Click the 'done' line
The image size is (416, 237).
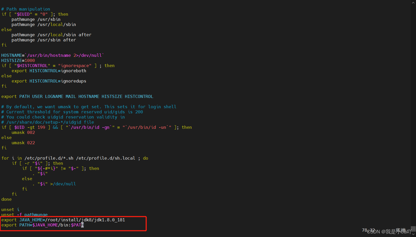(6, 199)
